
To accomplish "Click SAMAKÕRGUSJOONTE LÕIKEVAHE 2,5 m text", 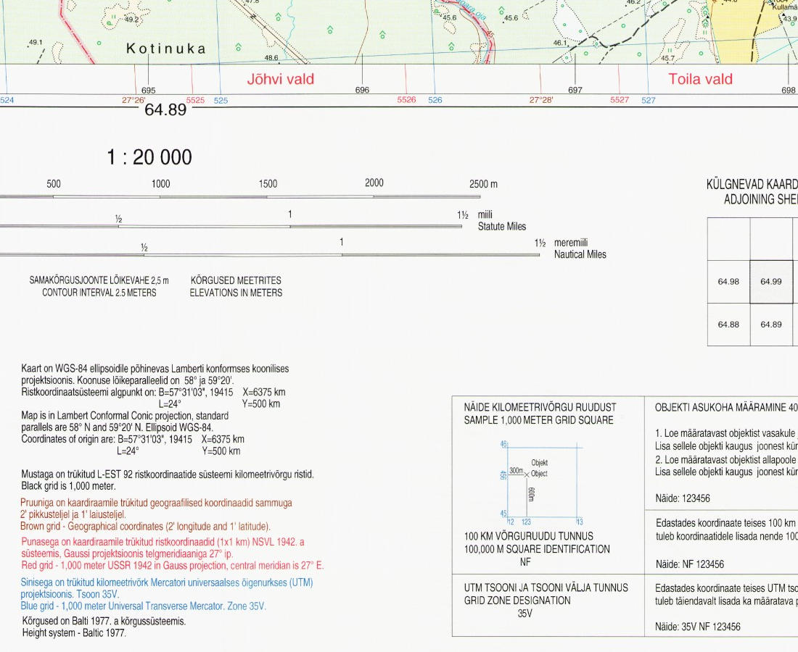I will tap(99, 280).
